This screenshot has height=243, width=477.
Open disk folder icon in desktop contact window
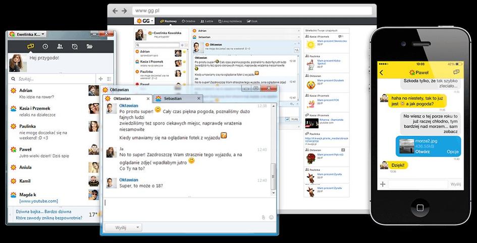tap(89, 46)
